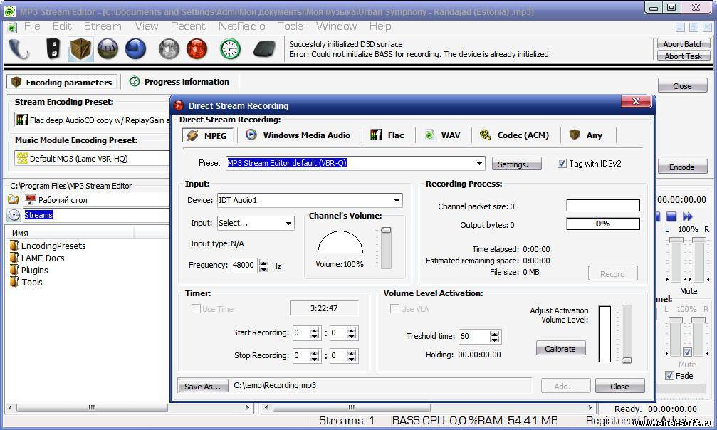Viewport: 717px width, 430px height.
Task: Click the dark stone toolbar icon
Action: 264,49
